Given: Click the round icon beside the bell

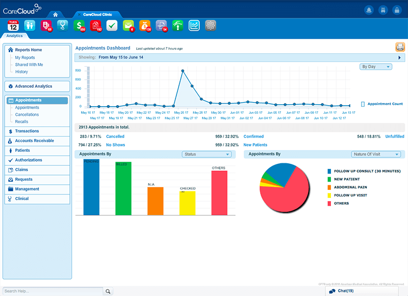Looking at the screenshot, I should [383, 10].
